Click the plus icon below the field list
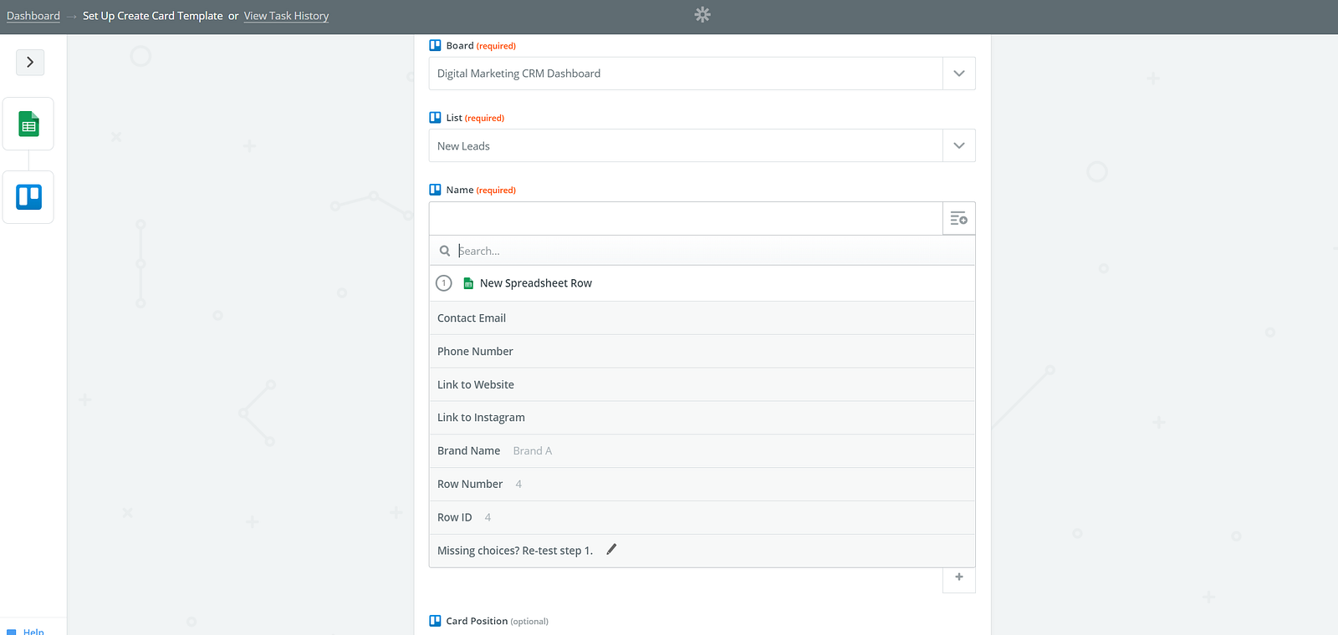The width and height of the screenshot is (1338, 635). tap(959, 577)
